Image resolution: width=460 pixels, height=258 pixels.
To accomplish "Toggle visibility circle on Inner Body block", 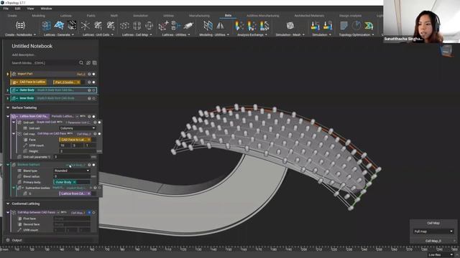I will tap(94, 98).
